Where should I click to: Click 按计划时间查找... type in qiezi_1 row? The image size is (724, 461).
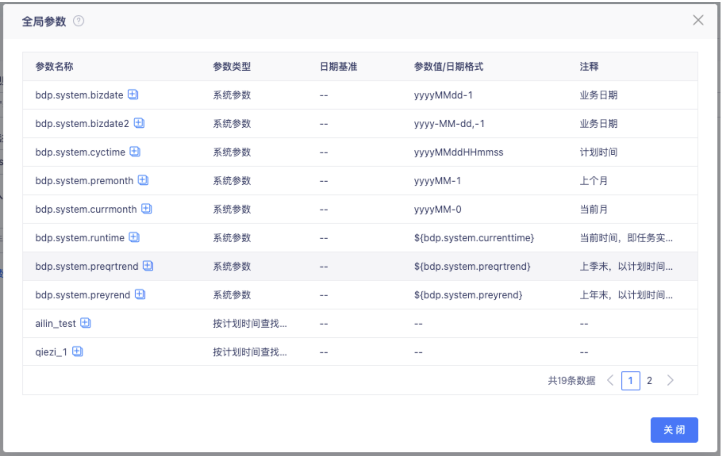250,352
